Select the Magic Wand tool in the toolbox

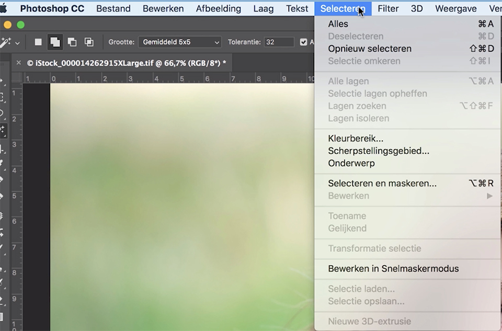3,131
